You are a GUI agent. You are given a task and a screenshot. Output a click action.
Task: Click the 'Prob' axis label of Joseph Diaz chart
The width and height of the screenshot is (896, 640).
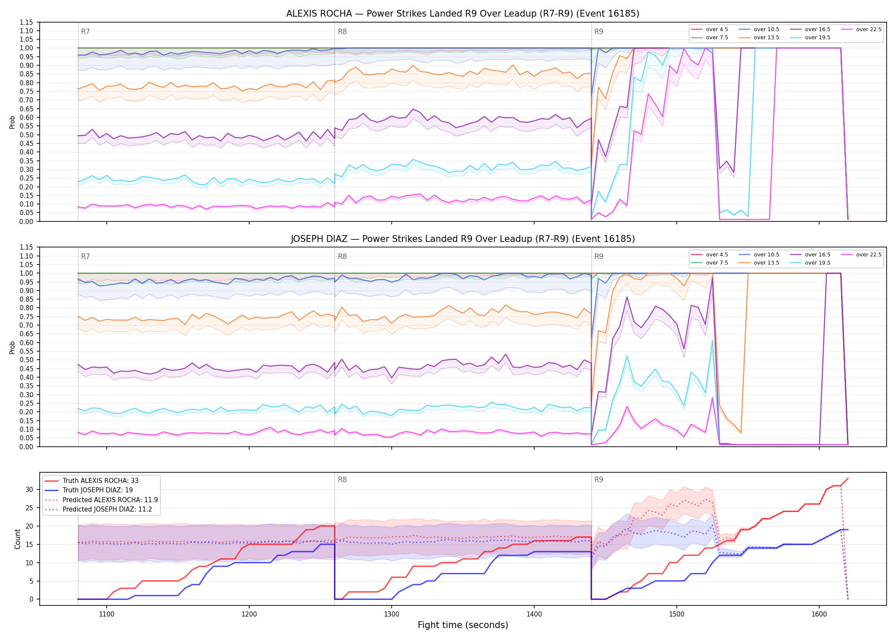12,347
